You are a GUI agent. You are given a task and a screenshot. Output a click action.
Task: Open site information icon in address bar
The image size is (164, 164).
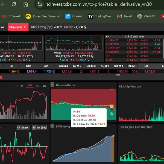(40, 4)
